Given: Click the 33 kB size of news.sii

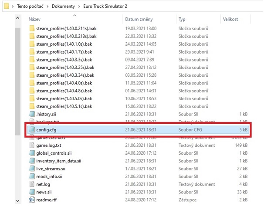Looking at the screenshot, I should [242, 192].
